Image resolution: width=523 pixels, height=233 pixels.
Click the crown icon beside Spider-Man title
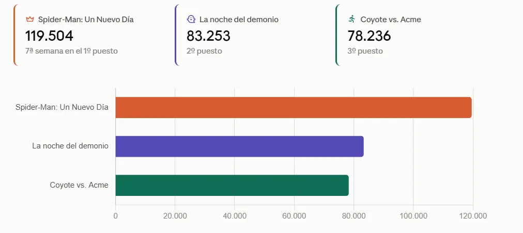coord(30,19)
